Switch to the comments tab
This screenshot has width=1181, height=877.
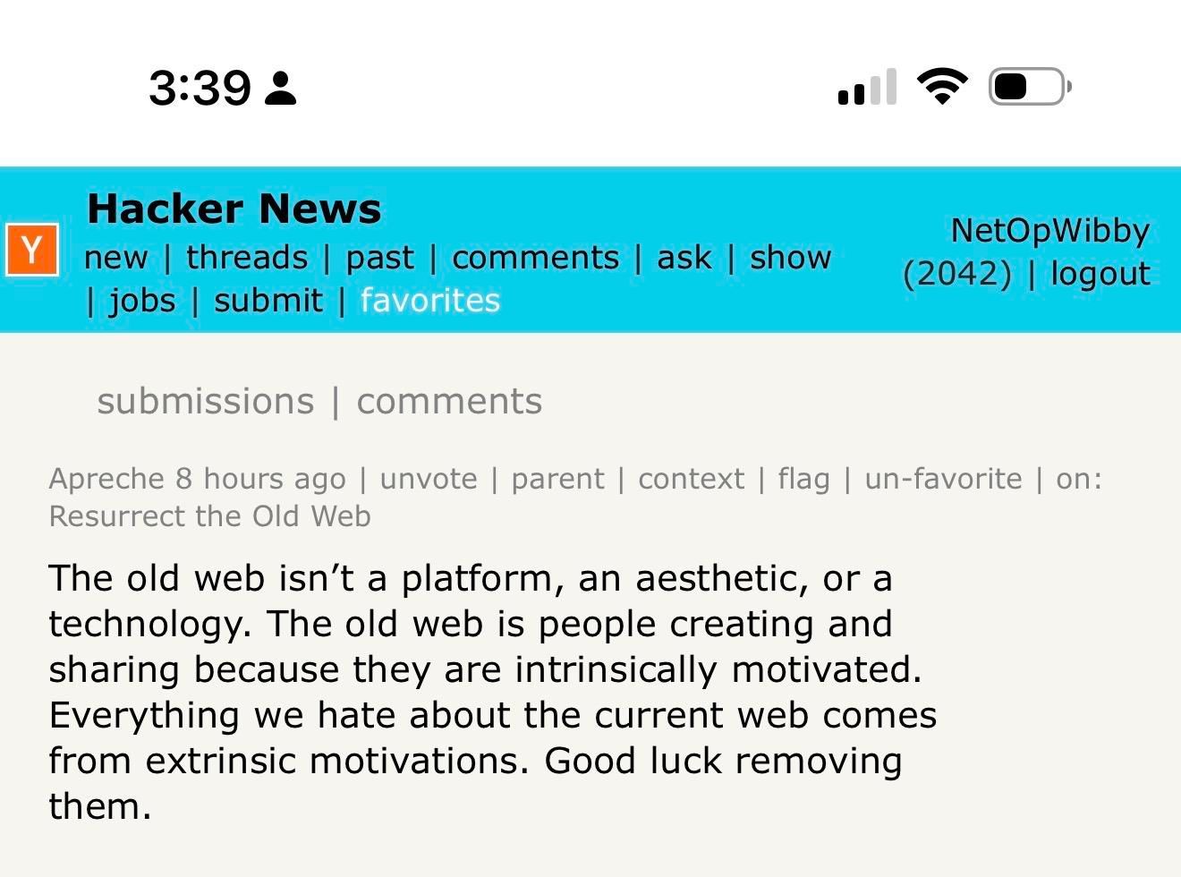click(x=449, y=401)
